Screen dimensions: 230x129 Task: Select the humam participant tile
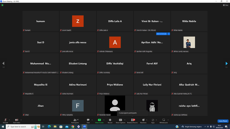point(41,21)
